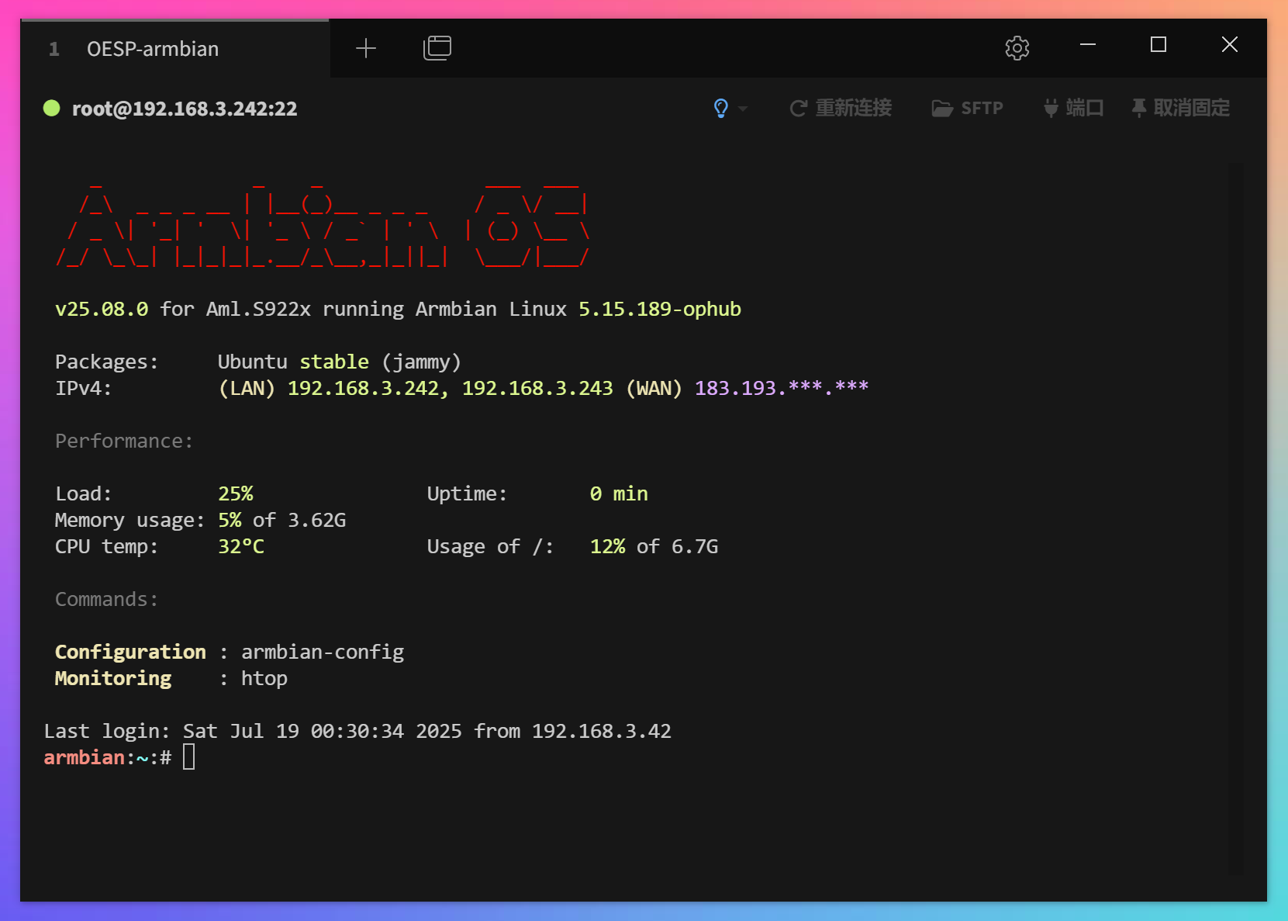Click the htop command text
1288x921 pixels.
click(x=264, y=678)
